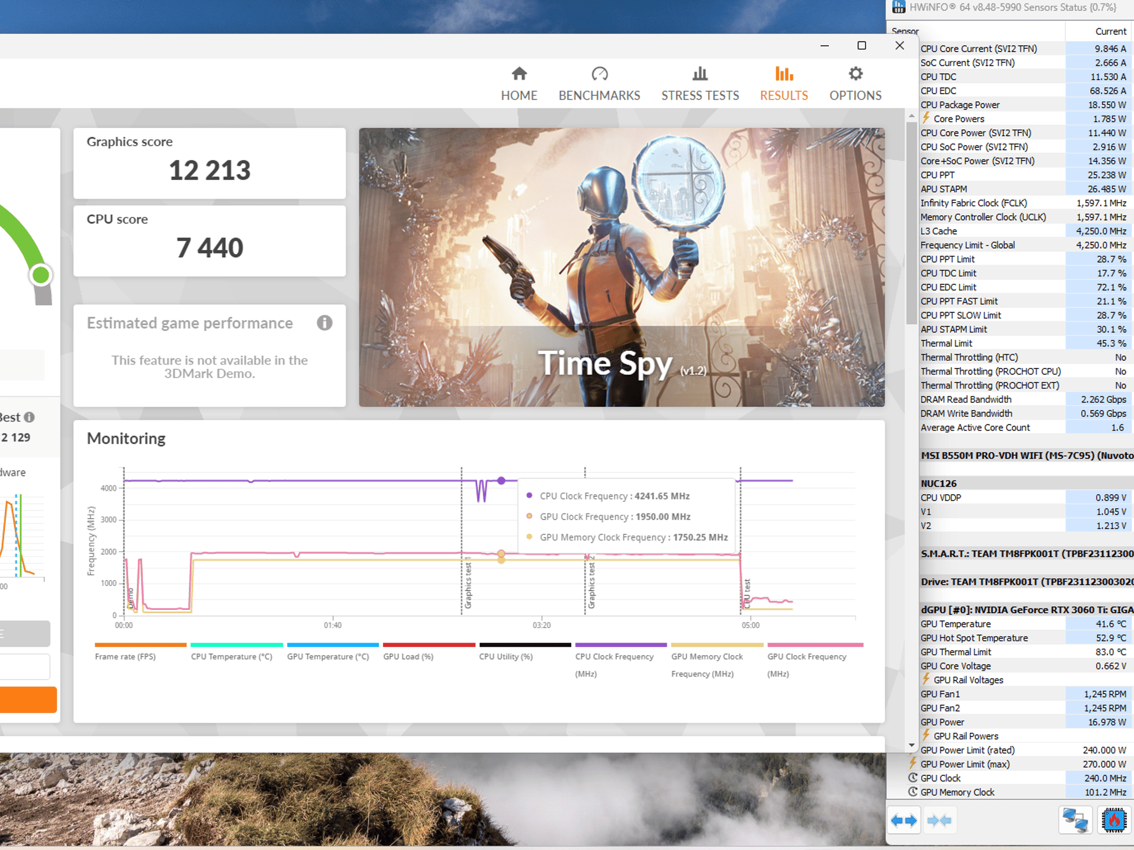Click 3DMark scrollbar up arrow

tap(911, 116)
